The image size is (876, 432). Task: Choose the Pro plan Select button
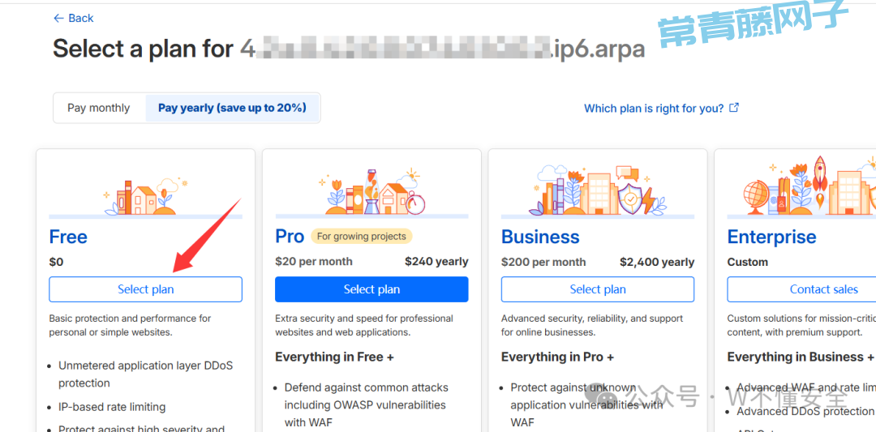[x=371, y=289]
